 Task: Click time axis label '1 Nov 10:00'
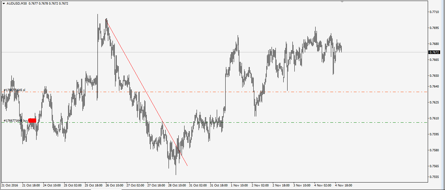(239, 185)
